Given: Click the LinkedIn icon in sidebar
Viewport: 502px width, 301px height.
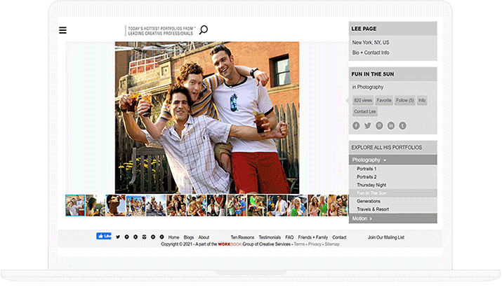Looking at the screenshot, I should point(391,125).
